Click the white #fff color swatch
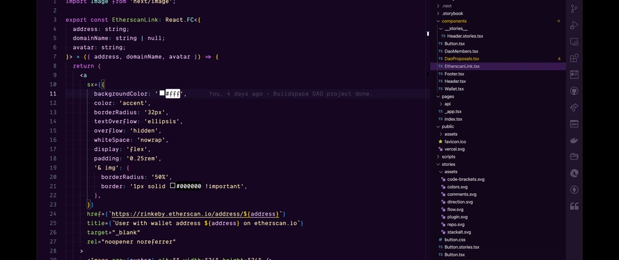This screenshot has width=619, height=260. pos(162,93)
